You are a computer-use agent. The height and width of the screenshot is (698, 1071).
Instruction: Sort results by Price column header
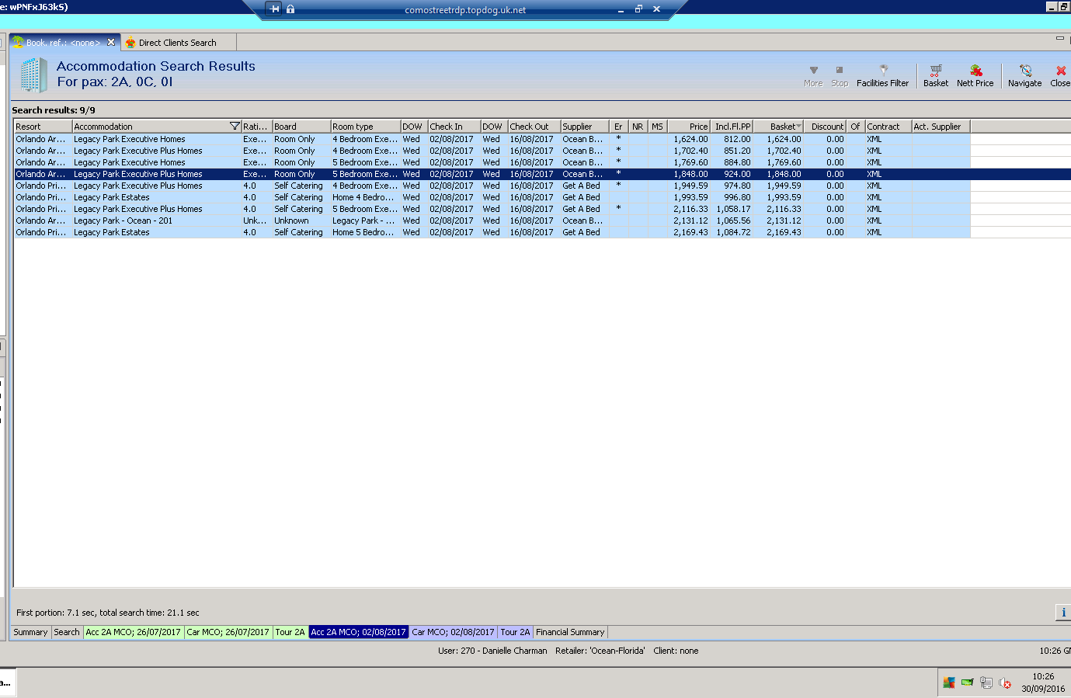point(690,127)
